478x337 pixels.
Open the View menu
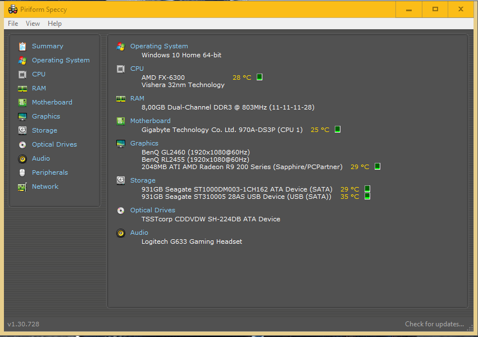click(x=33, y=24)
